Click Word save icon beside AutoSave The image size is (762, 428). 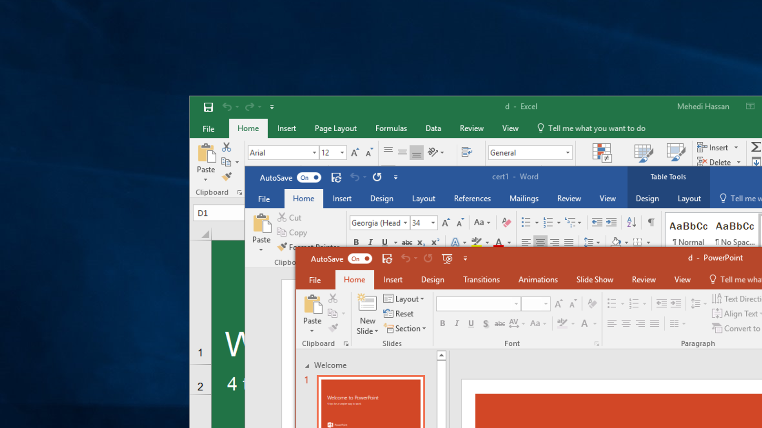pos(336,177)
